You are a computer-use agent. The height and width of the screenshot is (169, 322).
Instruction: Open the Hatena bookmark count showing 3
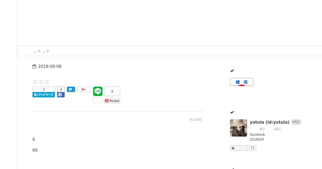pos(44,90)
